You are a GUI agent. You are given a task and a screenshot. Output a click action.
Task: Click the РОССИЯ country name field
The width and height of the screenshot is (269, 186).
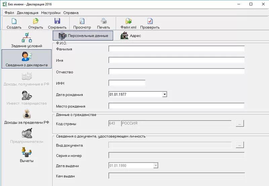pos(176,123)
